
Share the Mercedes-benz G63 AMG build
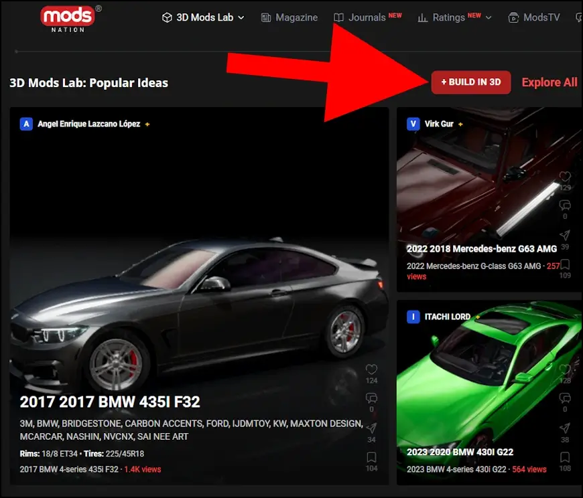click(x=565, y=235)
